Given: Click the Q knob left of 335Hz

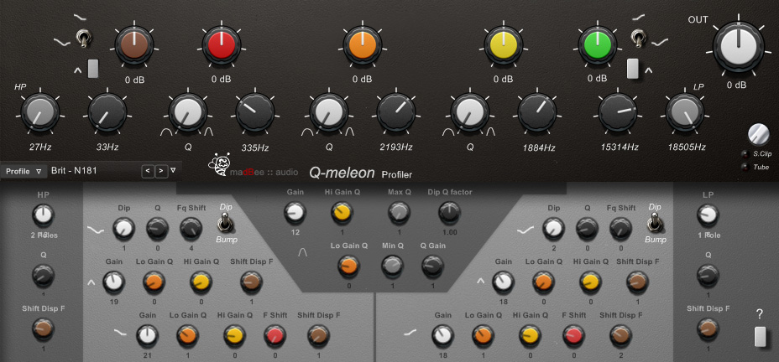Looking at the screenshot, I should tap(188, 112).
